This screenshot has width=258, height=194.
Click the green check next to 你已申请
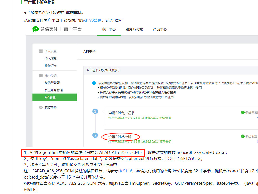pos(243,113)
